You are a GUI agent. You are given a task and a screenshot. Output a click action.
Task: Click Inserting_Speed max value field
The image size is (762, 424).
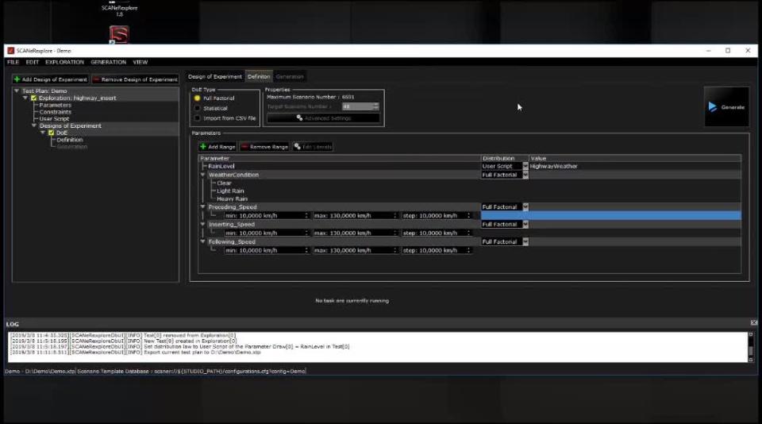355,233
